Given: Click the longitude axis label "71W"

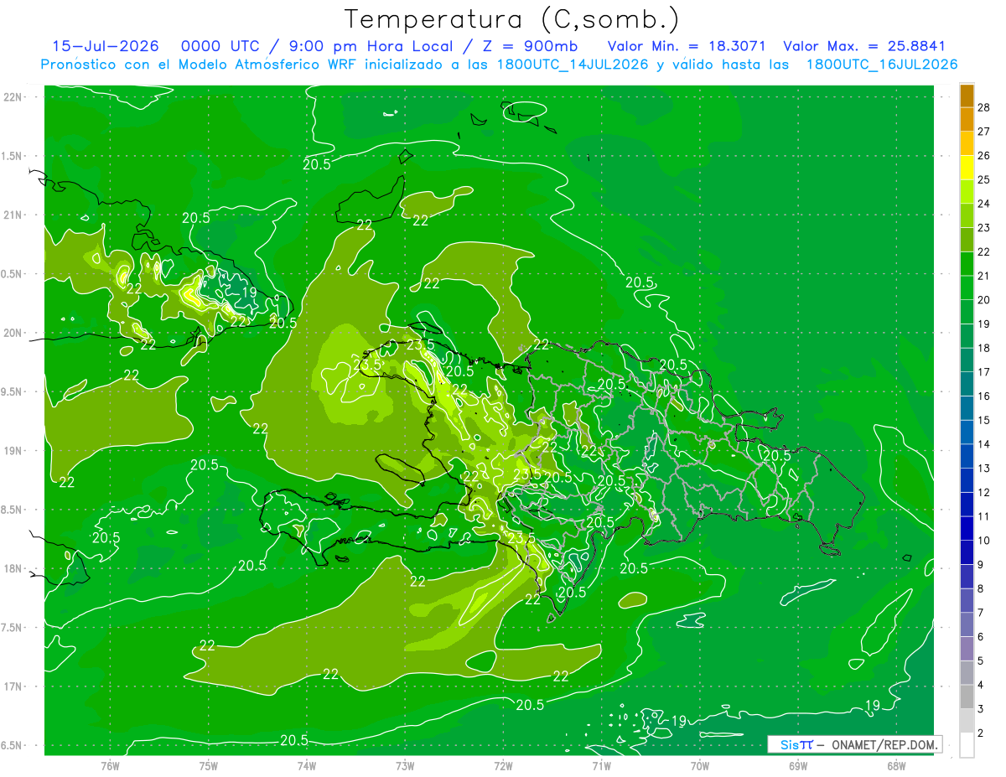Looking at the screenshot, I should [x=601, y=766].
